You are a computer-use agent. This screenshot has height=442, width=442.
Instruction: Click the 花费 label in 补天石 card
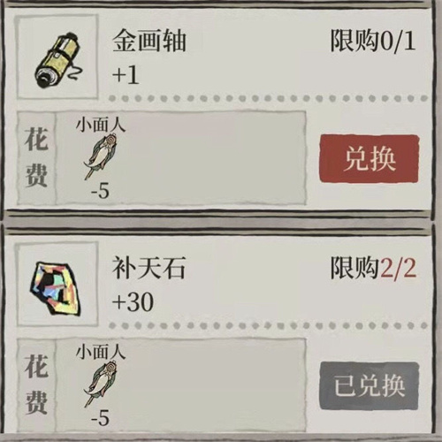36,385
